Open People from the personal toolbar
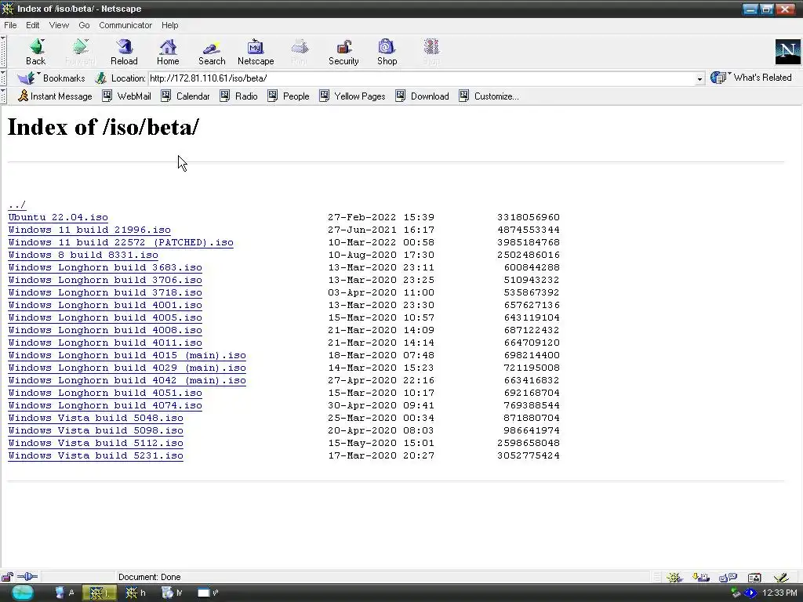 click(x=289, y=96)
